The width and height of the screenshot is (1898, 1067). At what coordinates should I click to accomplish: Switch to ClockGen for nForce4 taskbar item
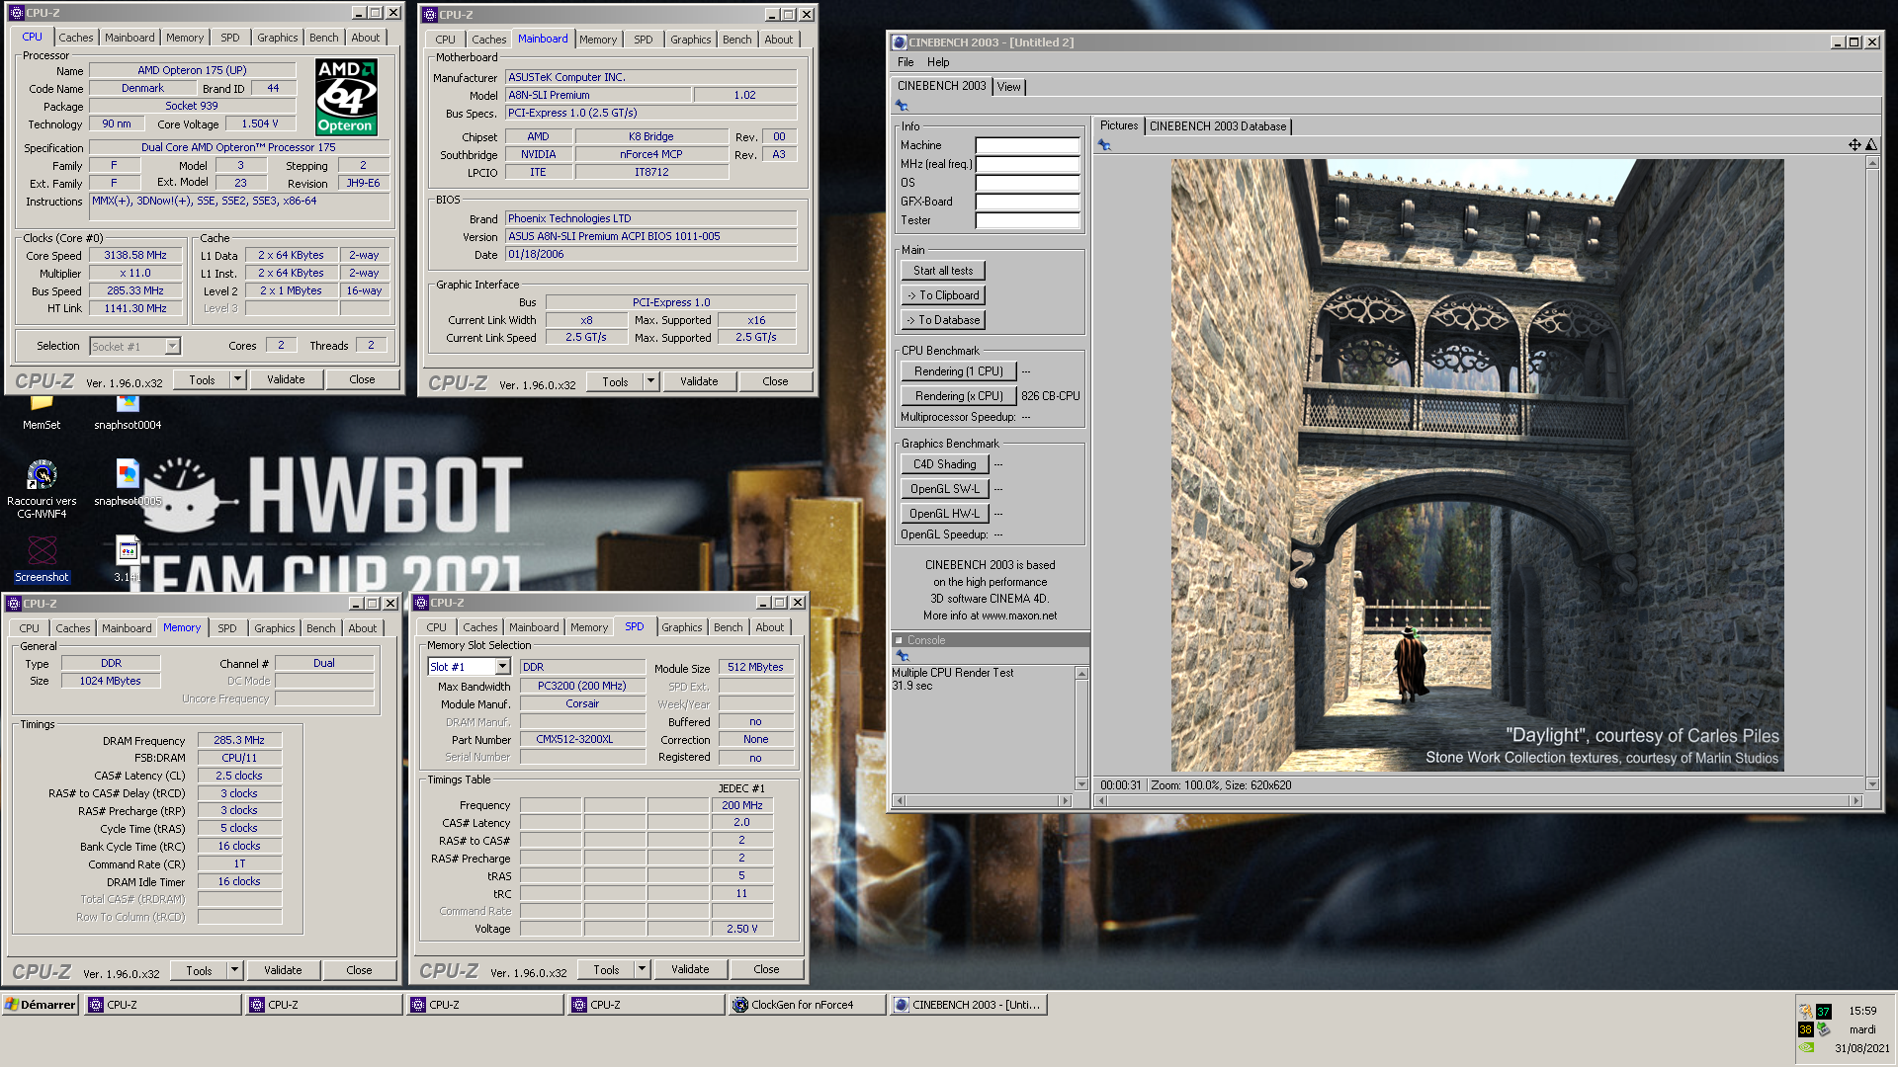coord(808,1005)
